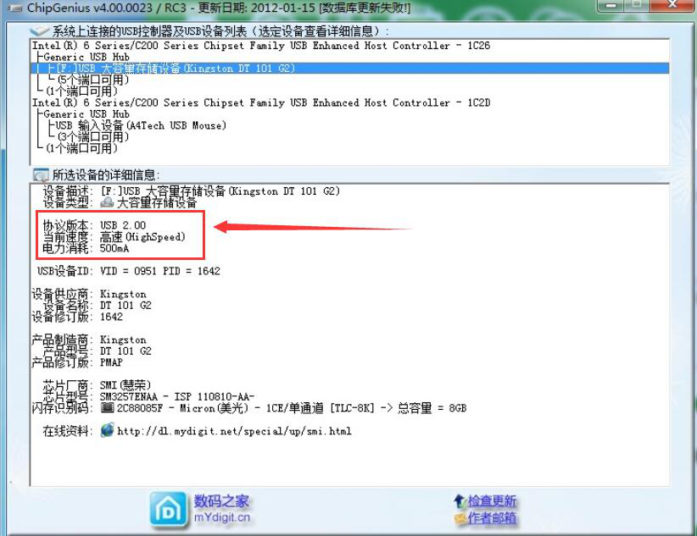Image resolution: width=697 pixels, height=536 pixels.
Task: Click the chip vendor value SMI(慧荣)
Action: click(125, 385)
